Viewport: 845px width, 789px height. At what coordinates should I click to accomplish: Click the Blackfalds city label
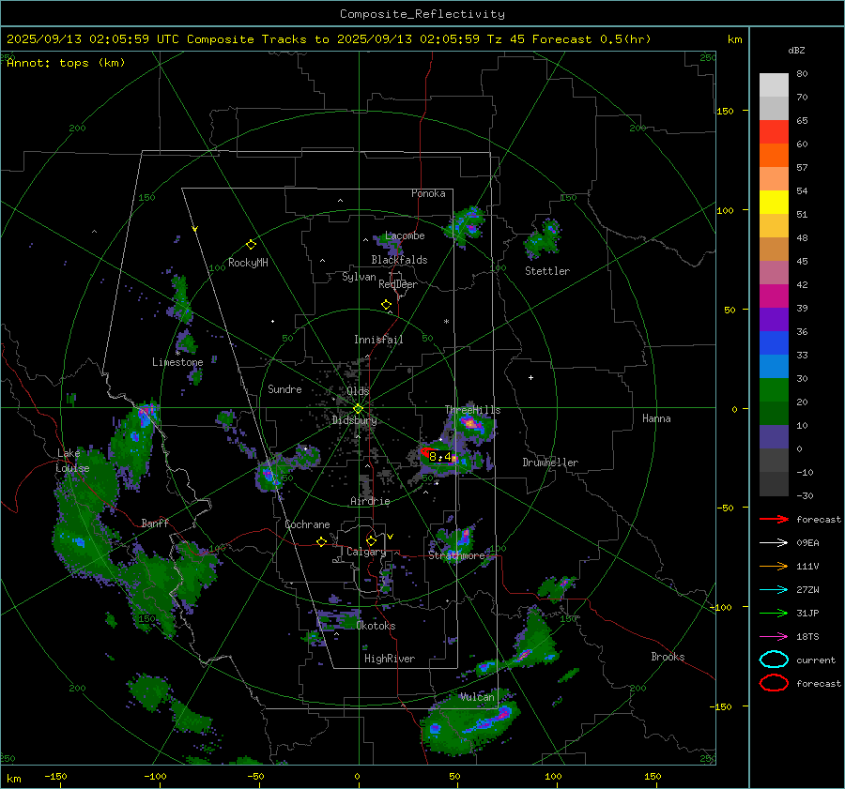coord(399,260)
